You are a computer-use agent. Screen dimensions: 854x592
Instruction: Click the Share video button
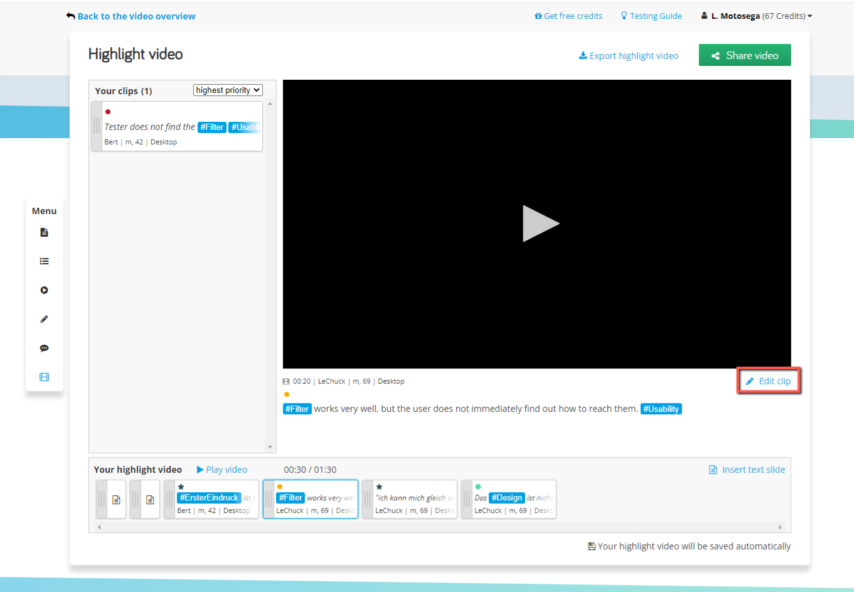pos(745,55)
